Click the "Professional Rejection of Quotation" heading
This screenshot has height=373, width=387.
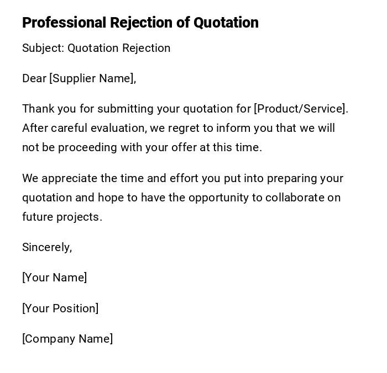140,23
